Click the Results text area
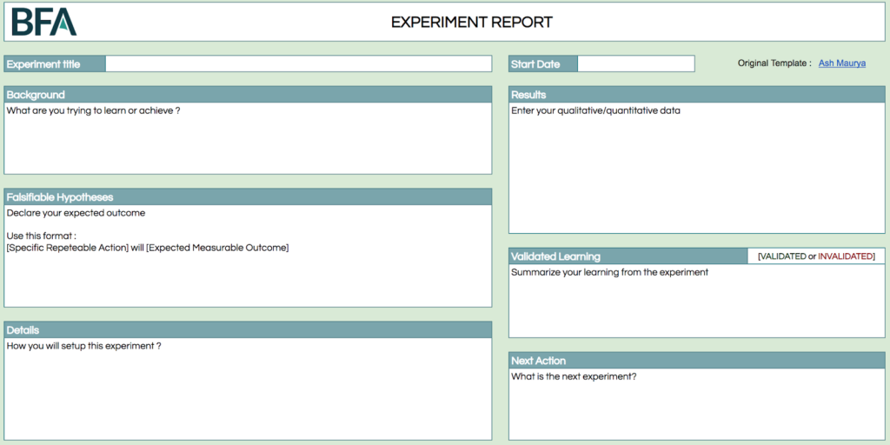Image resolution: width=890 pixels, height=445 pixels. click(x=696, y=168)
